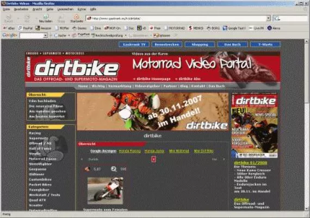Open the Ansicht menu
310x218 pixels.
point(37,9)
